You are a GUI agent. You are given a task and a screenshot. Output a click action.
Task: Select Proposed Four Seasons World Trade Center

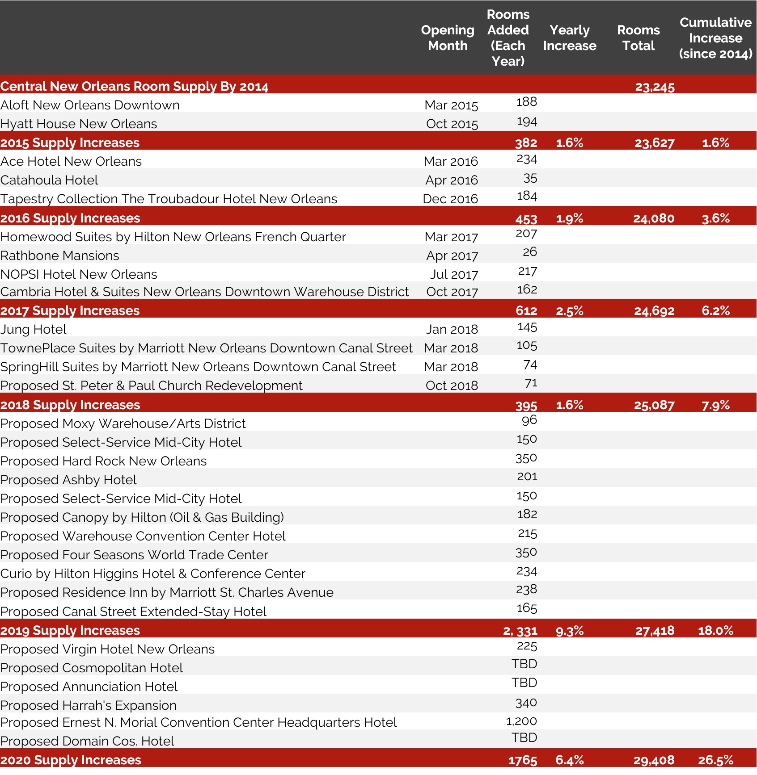134,555
